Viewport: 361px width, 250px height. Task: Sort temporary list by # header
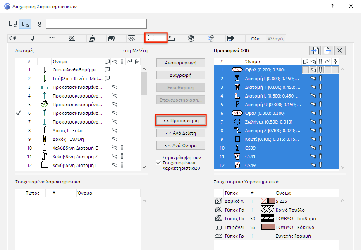pyautogui.click(x=222, y=62)
